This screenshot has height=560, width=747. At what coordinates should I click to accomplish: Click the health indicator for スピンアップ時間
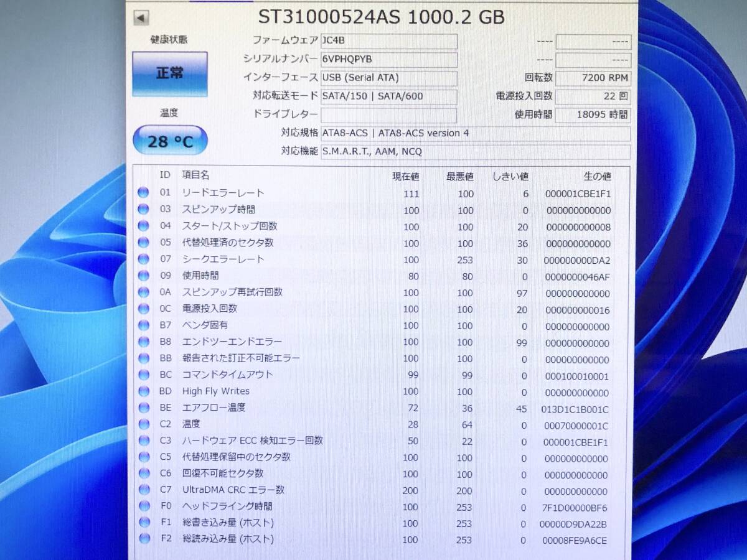tap(144, 210)
